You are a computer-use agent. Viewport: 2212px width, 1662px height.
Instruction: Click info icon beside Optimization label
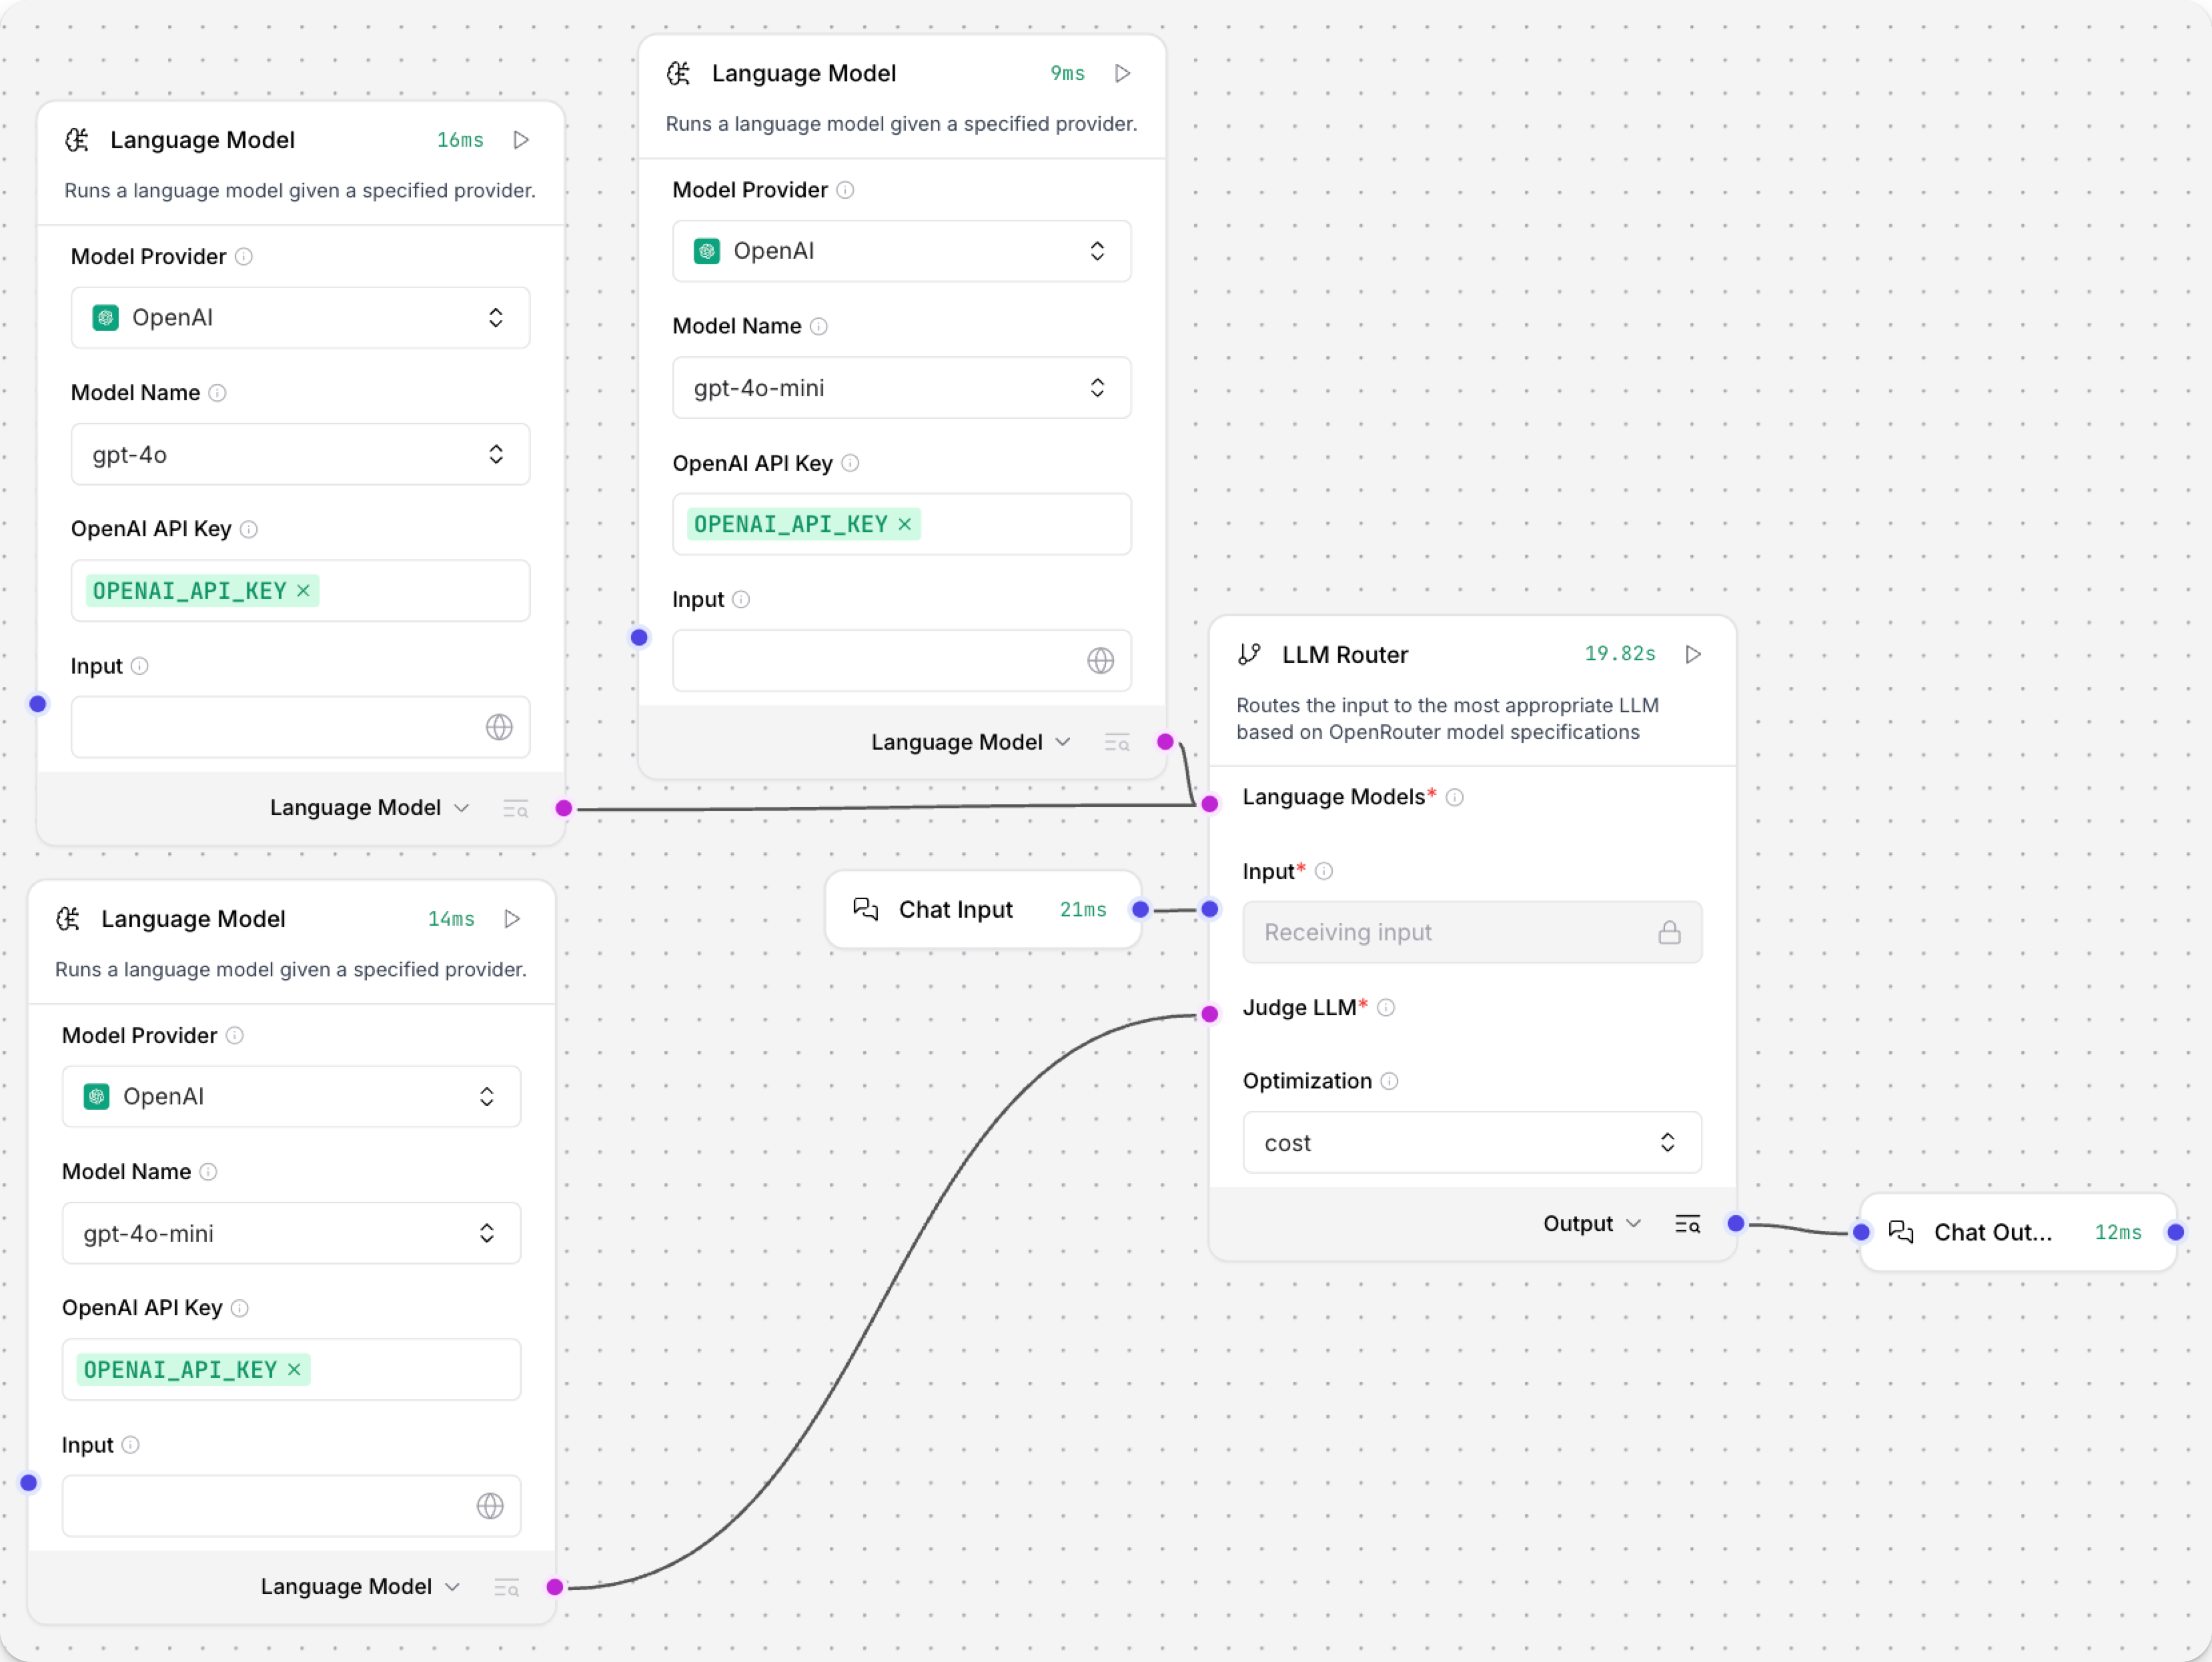(x=1389, y=1081)
